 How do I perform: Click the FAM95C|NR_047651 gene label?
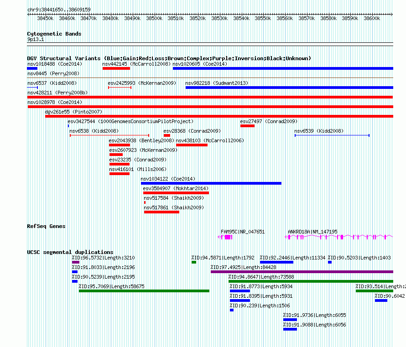(243, 232)
